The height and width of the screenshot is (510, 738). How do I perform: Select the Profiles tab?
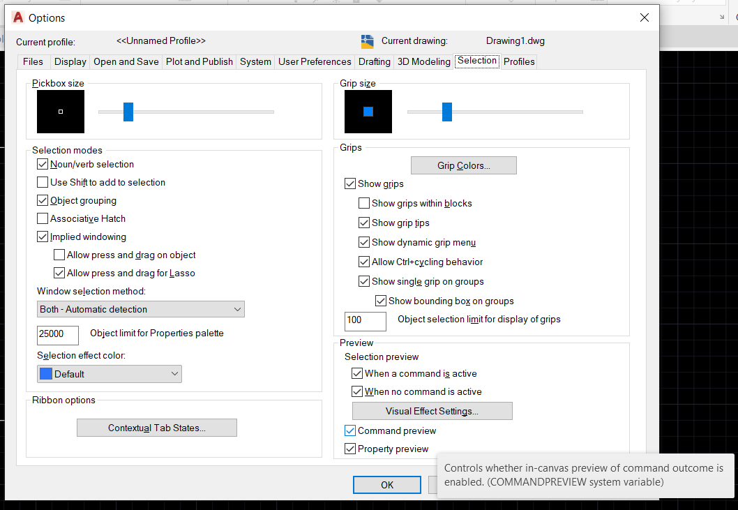[x=519, y=61]
